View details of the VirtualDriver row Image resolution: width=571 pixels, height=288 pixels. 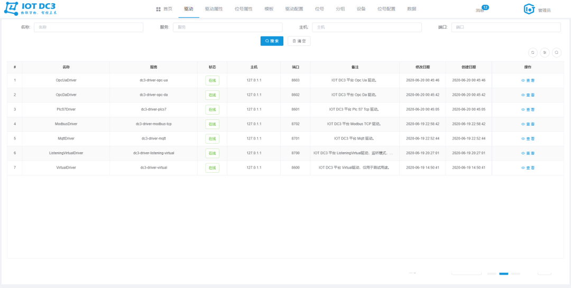(x=528, y=168)
